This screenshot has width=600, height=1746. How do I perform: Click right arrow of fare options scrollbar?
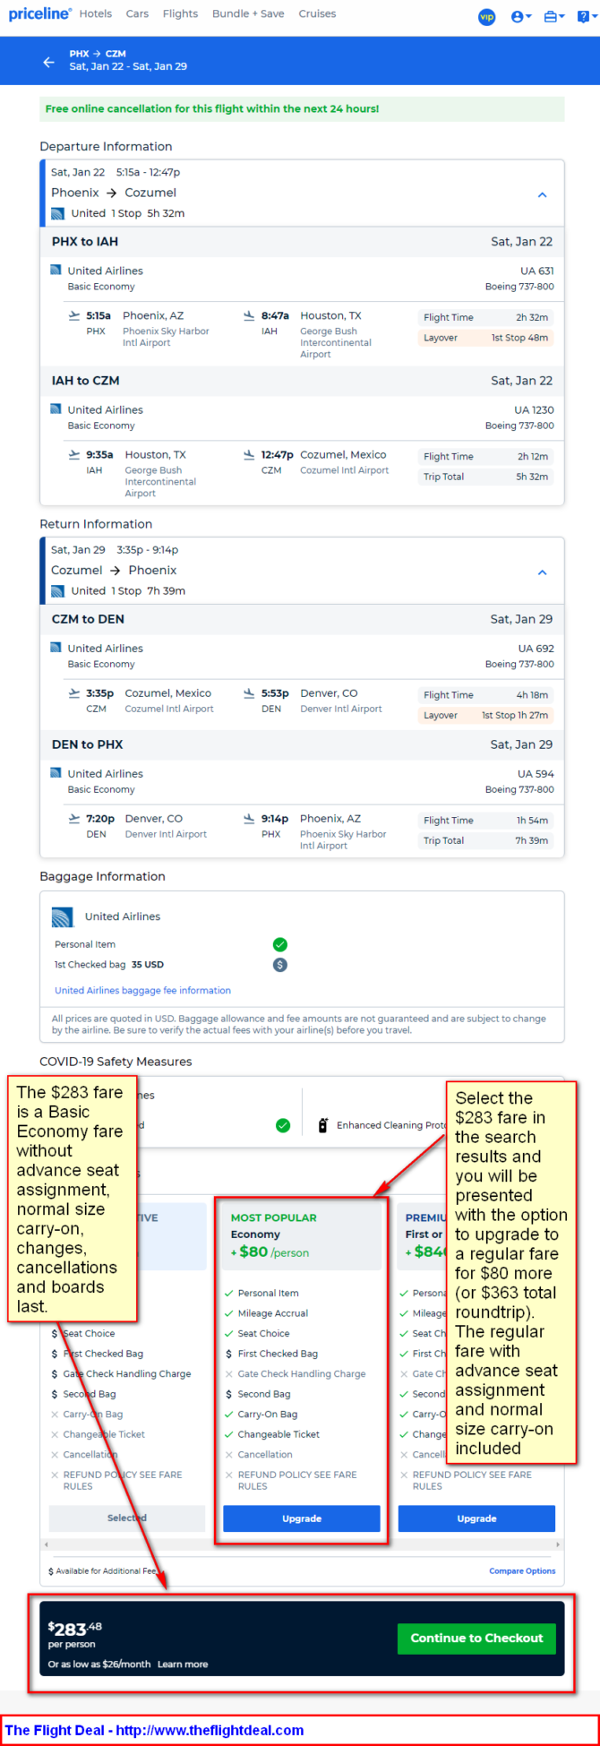click(x=557, y=1544)
